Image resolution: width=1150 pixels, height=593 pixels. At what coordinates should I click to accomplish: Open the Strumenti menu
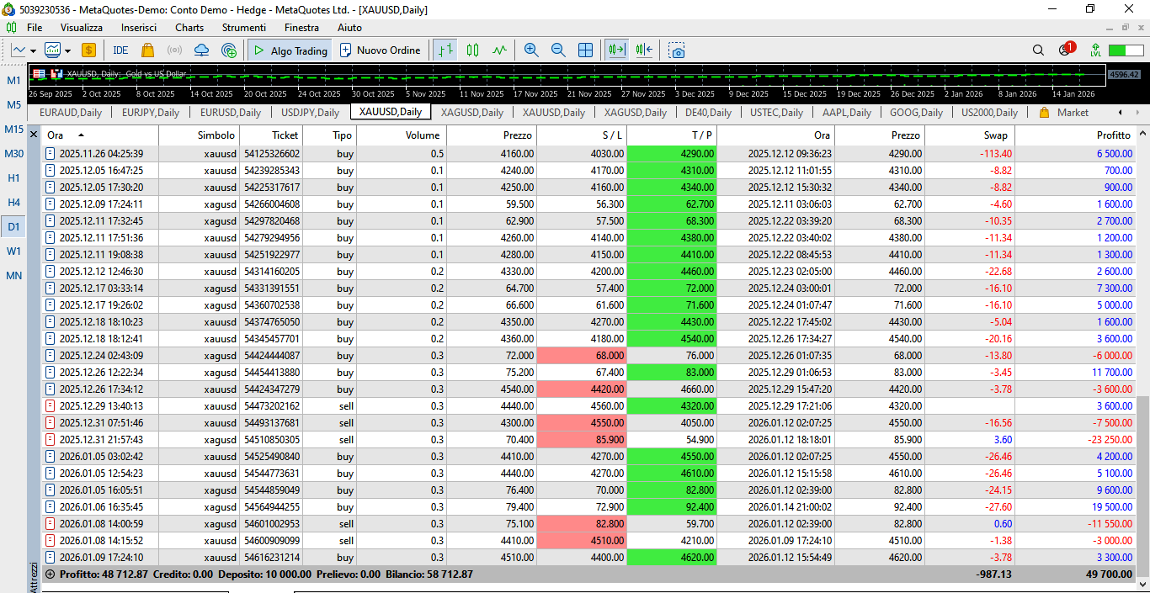[243, 28]
